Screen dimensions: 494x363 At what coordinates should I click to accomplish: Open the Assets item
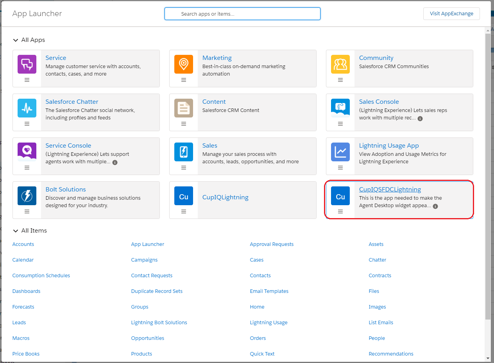(376, 244)
